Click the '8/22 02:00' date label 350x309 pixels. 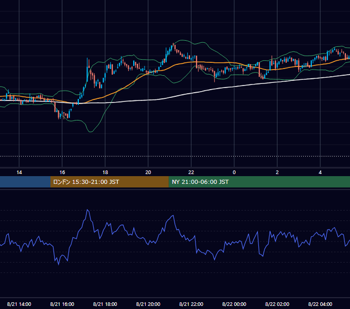pyautogui.click(x=277, y=304)
